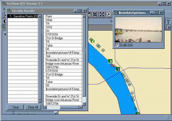
Task: Select the topmost 'OTR1018' attribute row
Action: [63, 35]
